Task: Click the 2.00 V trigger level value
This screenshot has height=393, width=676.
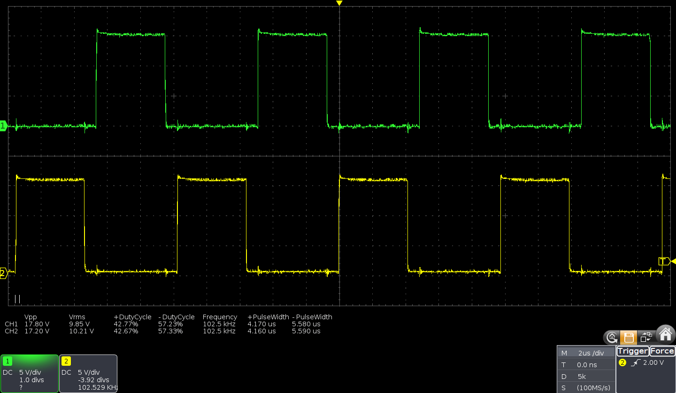Action: pyautogui.click(x=653, y=362)
